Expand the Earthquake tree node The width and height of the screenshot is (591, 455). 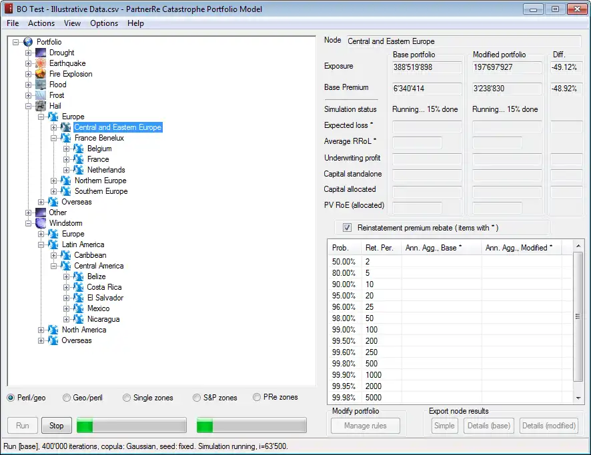pos(28,63)
